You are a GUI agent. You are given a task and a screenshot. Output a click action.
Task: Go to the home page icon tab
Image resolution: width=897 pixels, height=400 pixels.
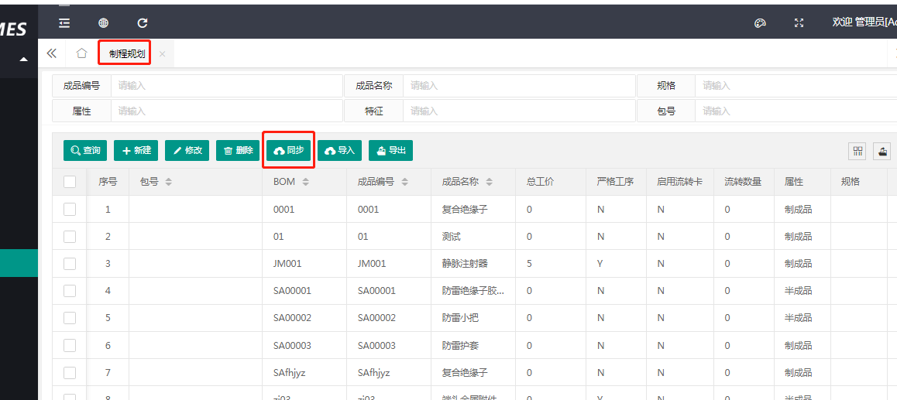(81, 53)
